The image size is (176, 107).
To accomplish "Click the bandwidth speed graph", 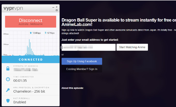I will (x=31, y=43).
